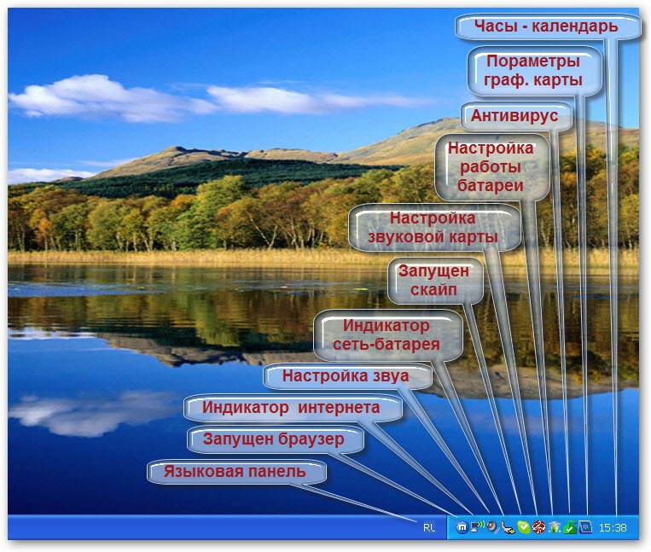Open the wireless network connection tray icon
The height and width of the screenshot is (552, 651).
pyautogui.click(x=478, y=526)
